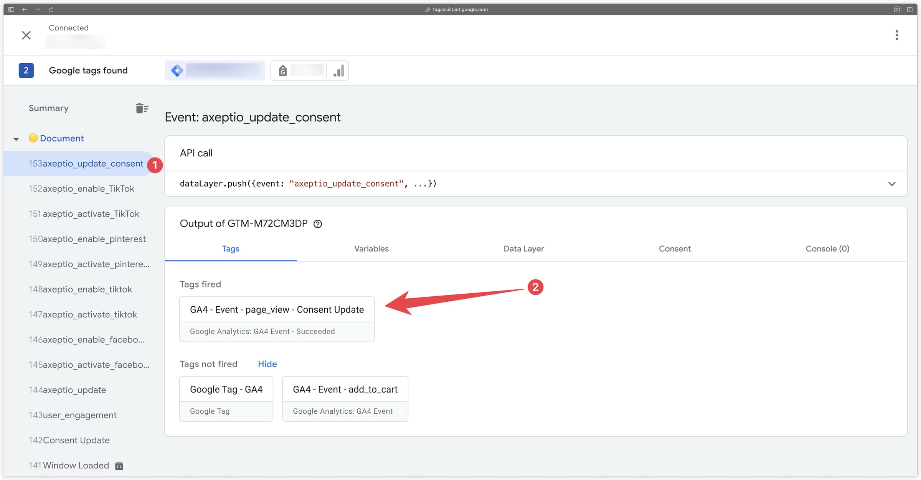Select event 146 axeptio_enable_facebo...
The width and height of the screenshot is (921, 480).
pos(86,340)
